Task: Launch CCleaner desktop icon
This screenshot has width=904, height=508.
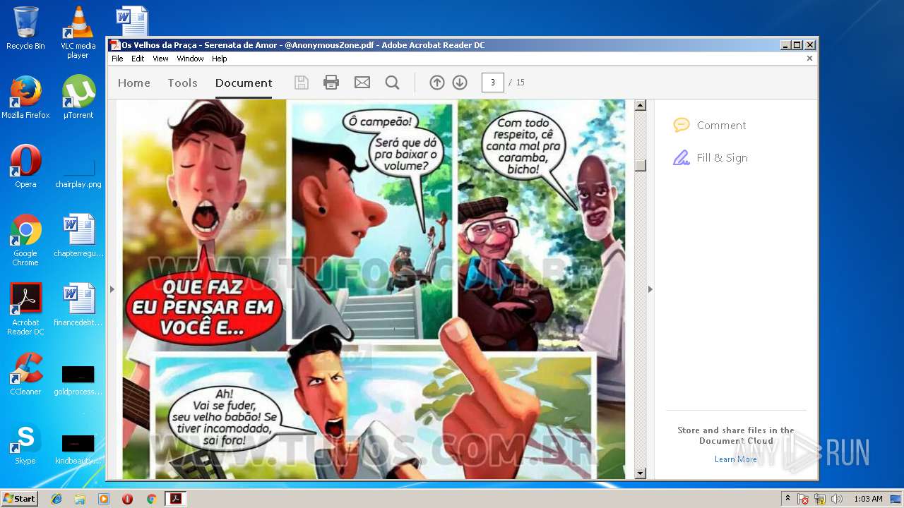Action: (x=25, y=374)
